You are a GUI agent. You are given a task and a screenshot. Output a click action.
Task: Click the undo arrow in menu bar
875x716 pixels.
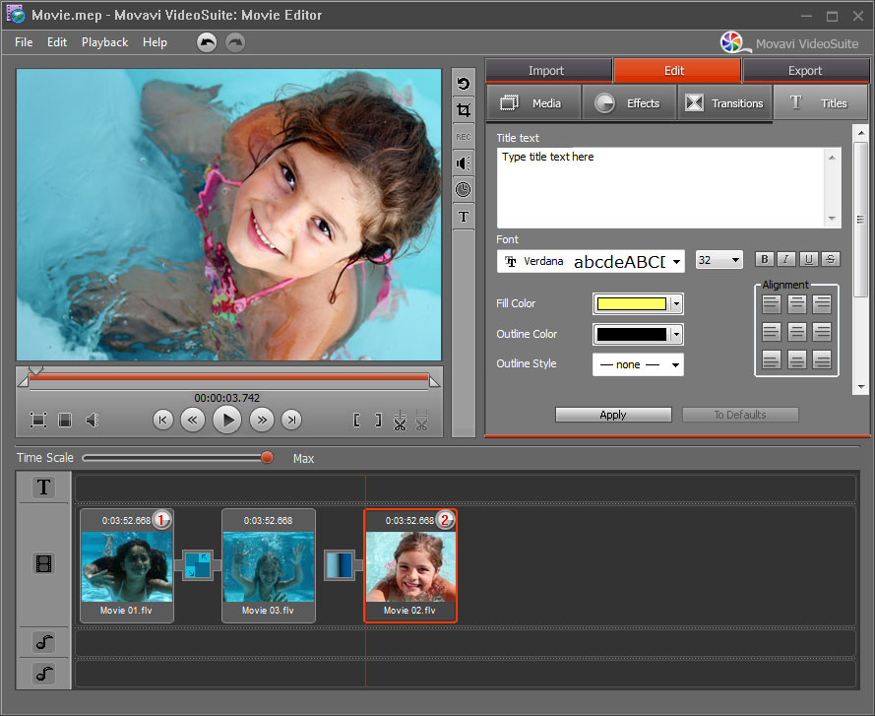207,42
